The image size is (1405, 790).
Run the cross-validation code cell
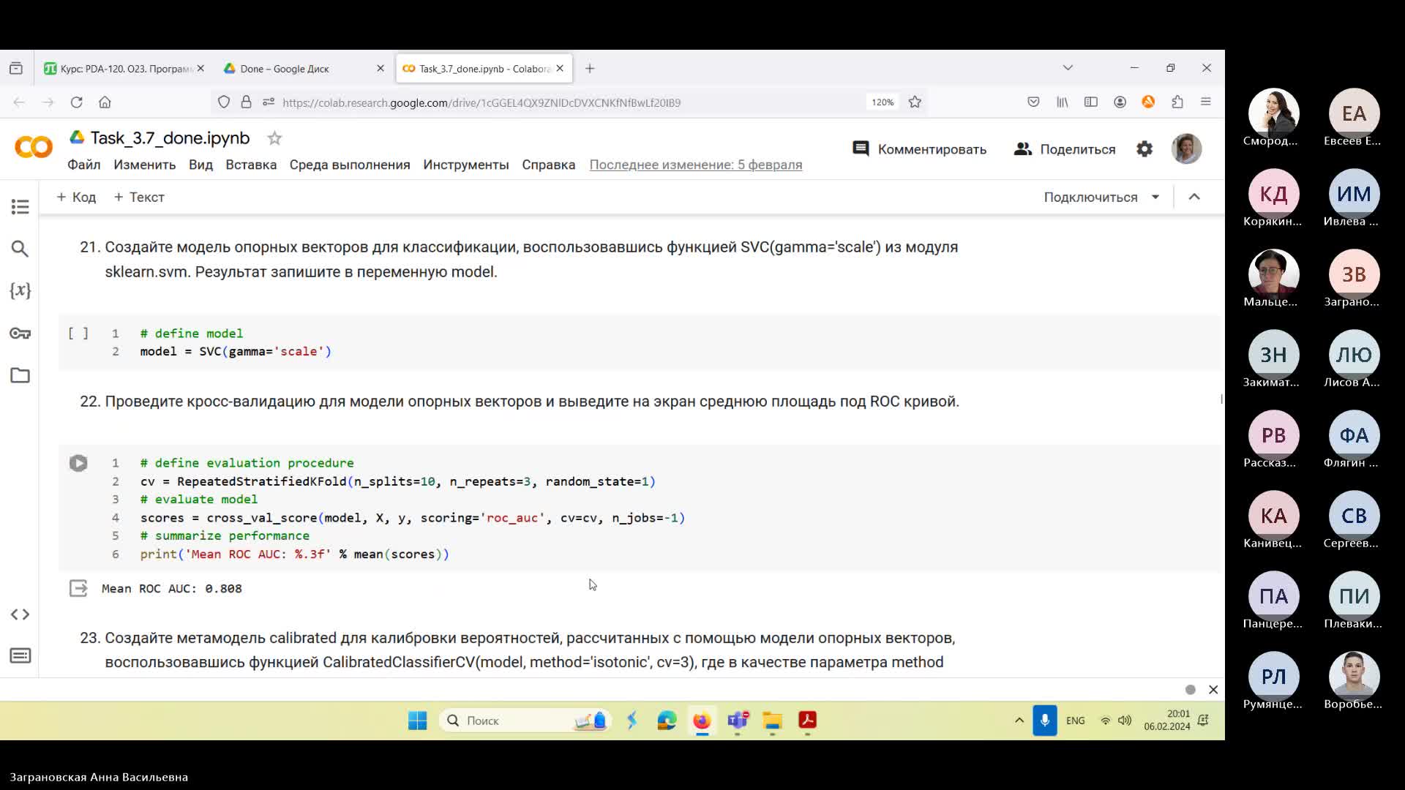tap(78, 463)
